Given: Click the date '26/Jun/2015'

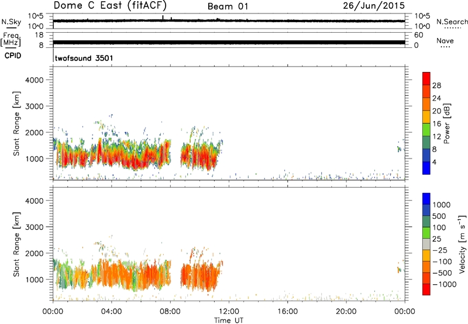Looking at the screenshot, I should pyautogui.click(x=374, y=6).
